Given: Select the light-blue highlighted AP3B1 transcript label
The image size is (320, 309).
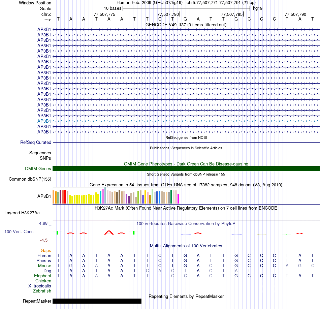Looking at the screenshot, I should (x=44, y=121).
